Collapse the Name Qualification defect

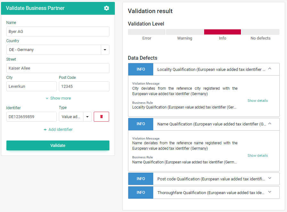(x=269, y=124)
